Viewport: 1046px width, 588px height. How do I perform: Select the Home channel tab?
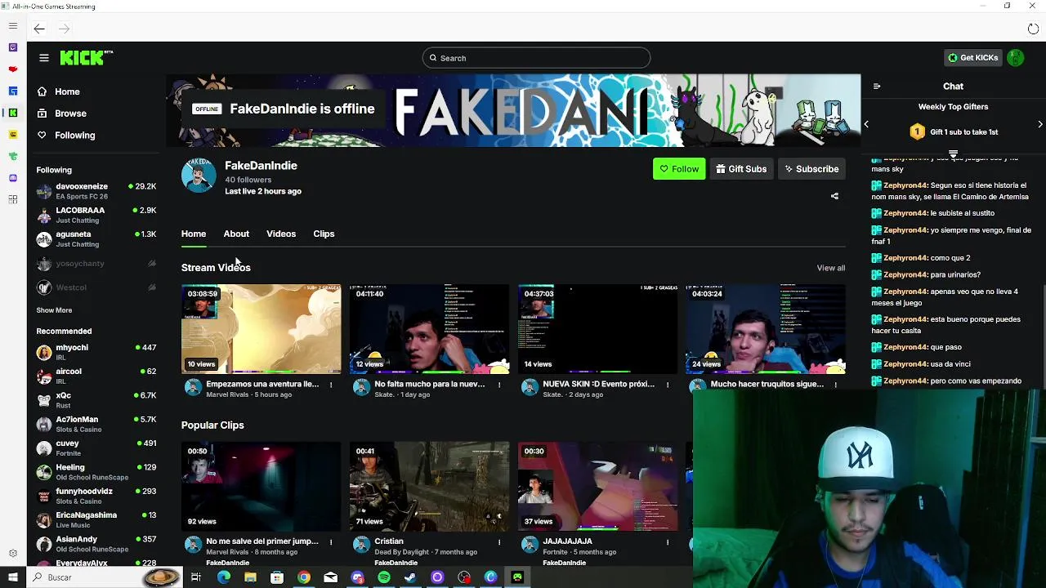(x=194, y=234)
